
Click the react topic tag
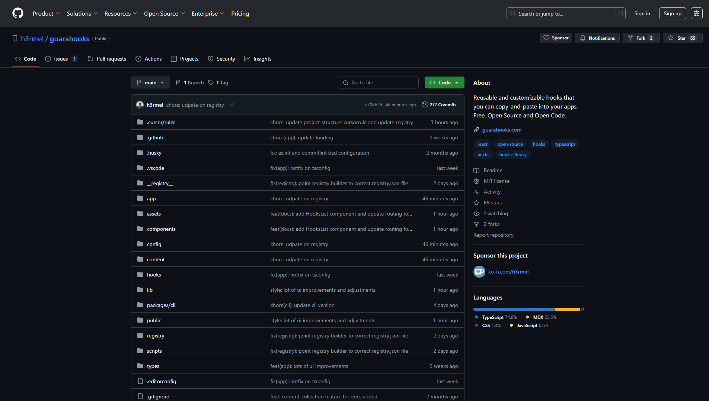(x=482, y=144)
